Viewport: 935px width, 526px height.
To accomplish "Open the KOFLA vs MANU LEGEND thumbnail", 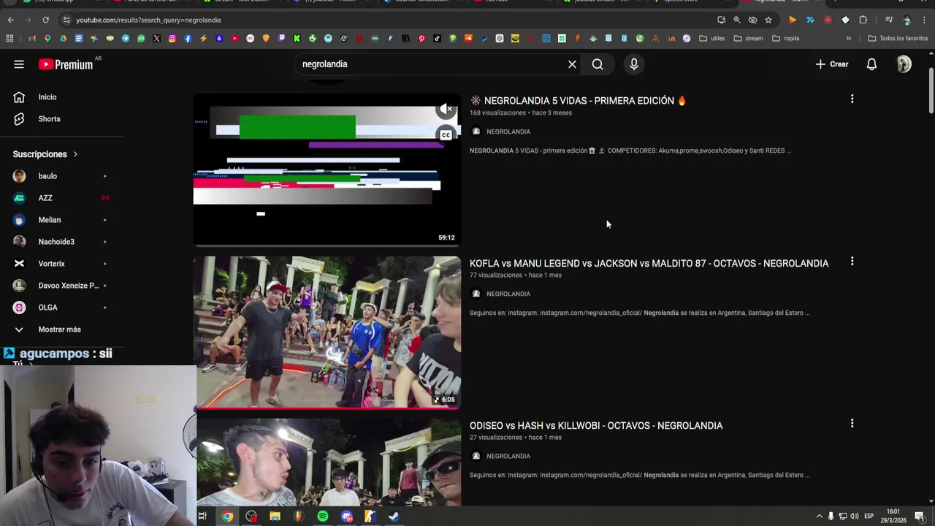I will tap(327, 332).
